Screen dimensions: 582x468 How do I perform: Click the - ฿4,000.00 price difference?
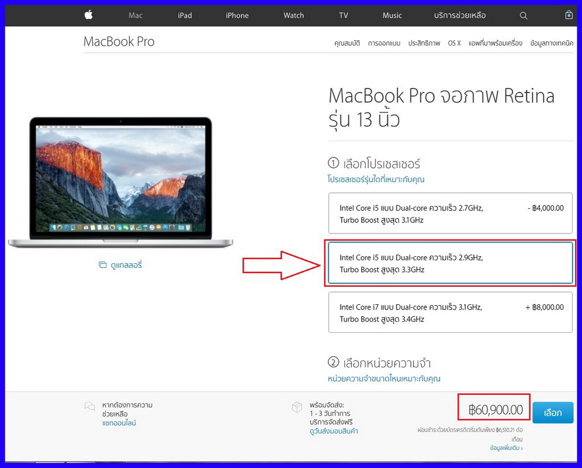pyautogui.click(x=546, y=208)
